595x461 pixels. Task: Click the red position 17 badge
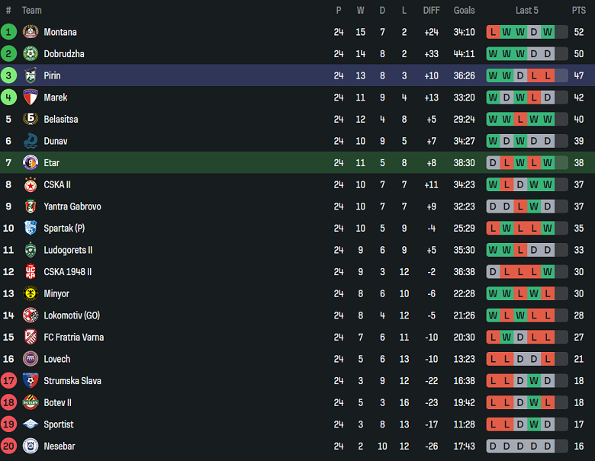click(8, 381)
